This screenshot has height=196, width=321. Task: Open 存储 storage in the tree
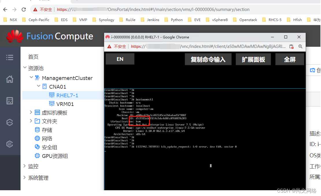(47, 130)
